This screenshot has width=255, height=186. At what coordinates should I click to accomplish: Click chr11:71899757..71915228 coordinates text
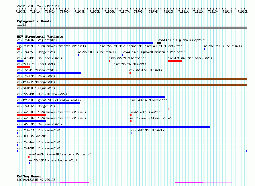coord(38,6)
